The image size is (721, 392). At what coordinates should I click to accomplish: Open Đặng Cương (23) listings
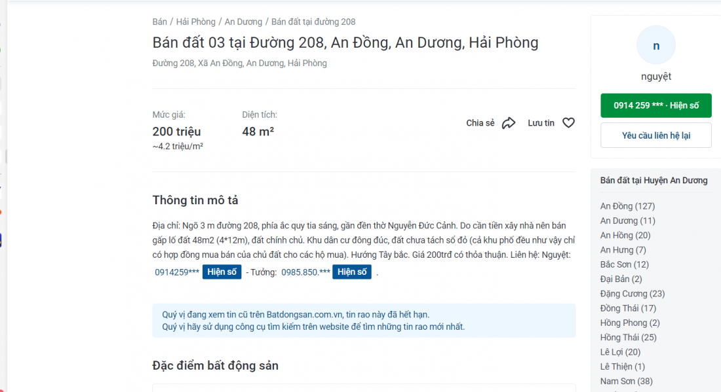point(633,294)
